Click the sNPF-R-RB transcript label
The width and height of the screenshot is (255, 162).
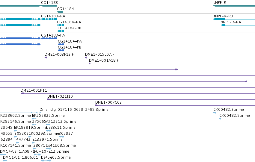(x=223, y=16)
